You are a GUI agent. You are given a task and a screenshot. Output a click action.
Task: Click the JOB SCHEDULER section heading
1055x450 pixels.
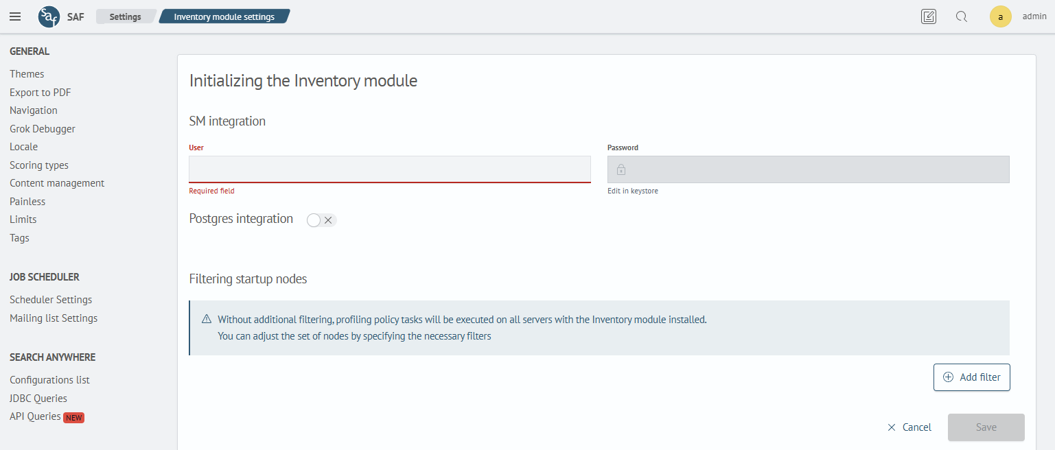tap(45, 277)
